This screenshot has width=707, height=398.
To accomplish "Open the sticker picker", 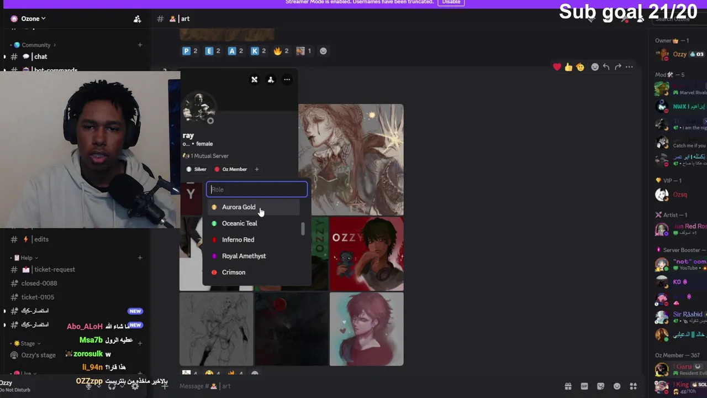I will click(601, 386).
